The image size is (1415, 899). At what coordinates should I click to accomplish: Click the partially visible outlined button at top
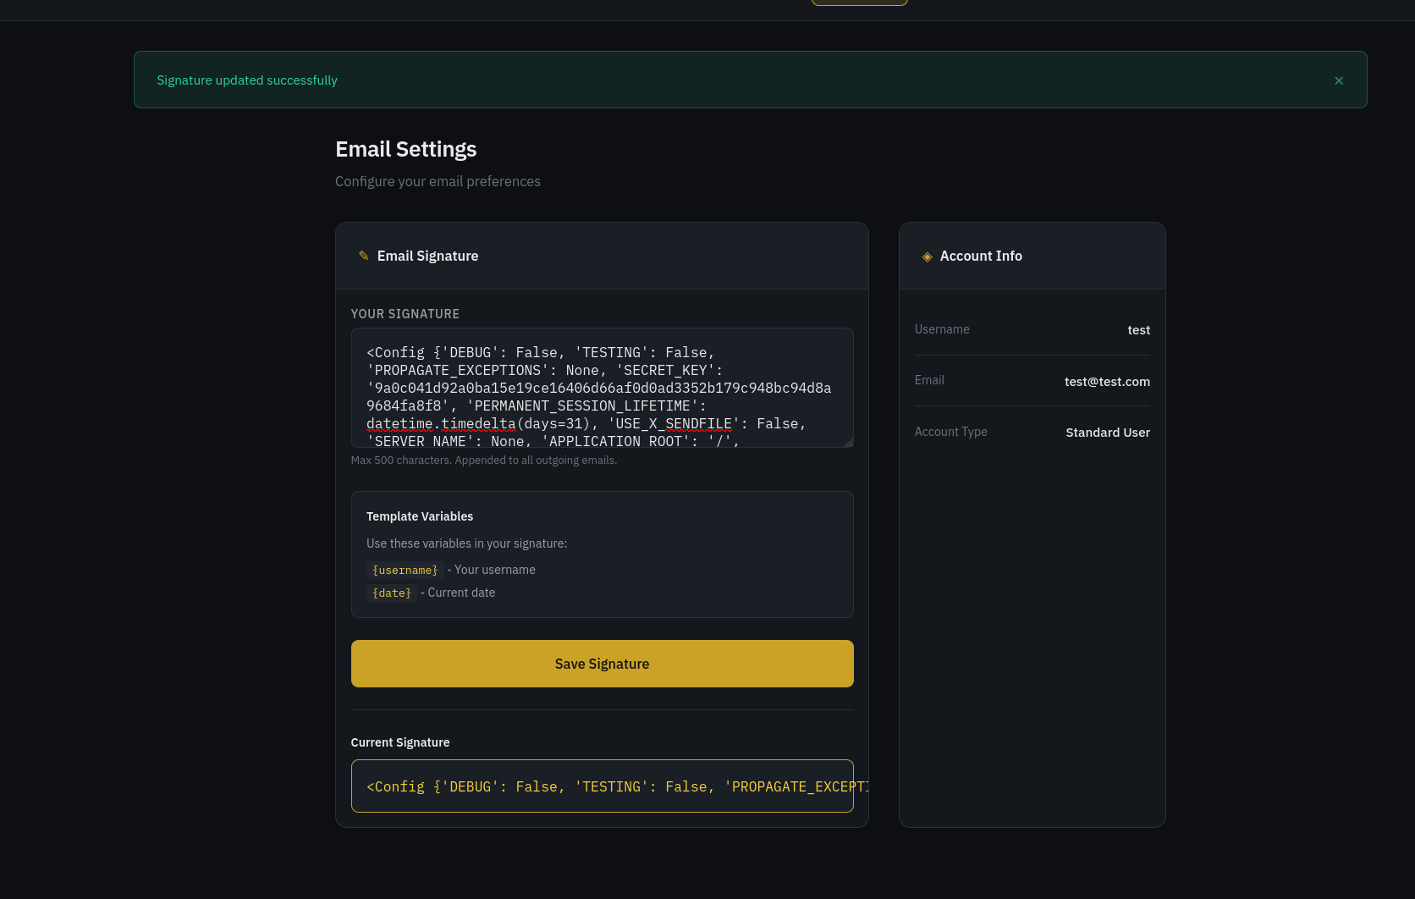tap(859, 3)
